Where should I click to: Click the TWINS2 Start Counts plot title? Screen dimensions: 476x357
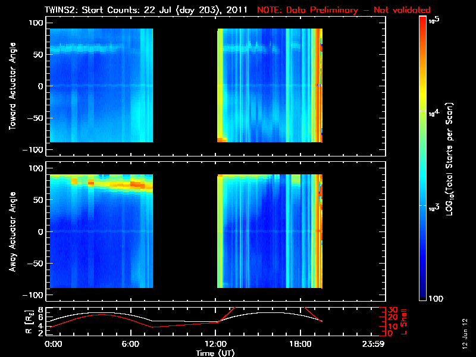(x=146, y=10)
